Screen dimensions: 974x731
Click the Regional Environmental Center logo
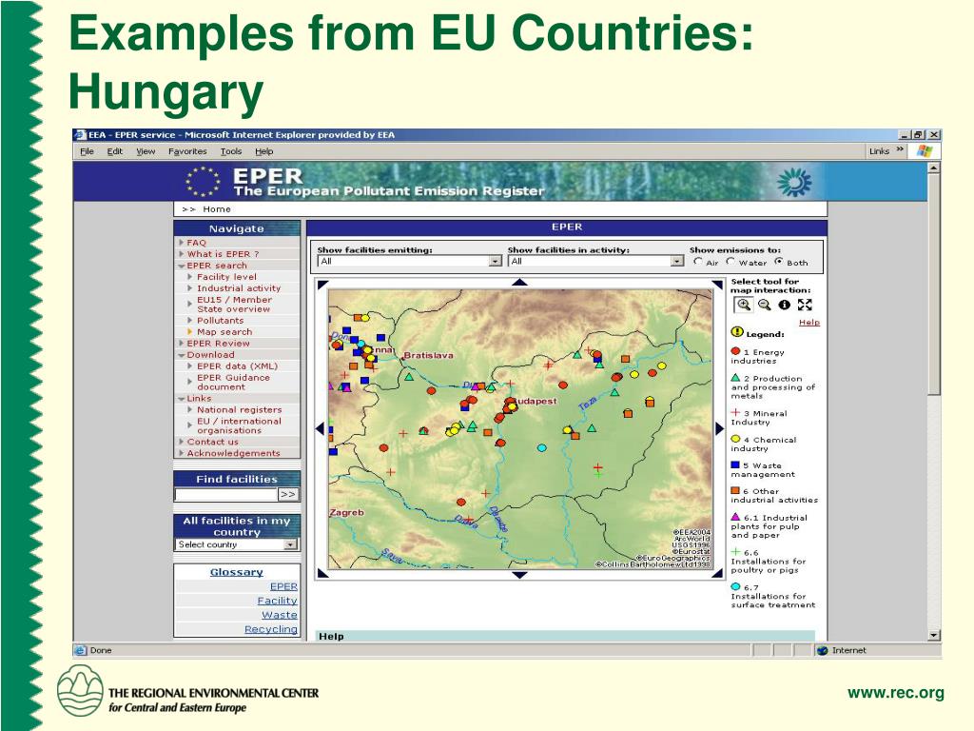[x=80, y=691]
